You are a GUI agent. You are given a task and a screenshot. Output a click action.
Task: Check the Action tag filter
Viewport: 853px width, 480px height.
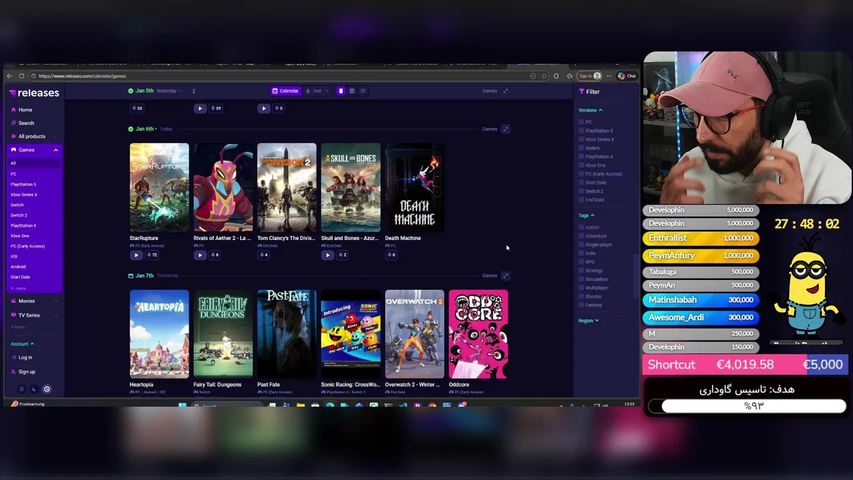(x=581, y=228)
